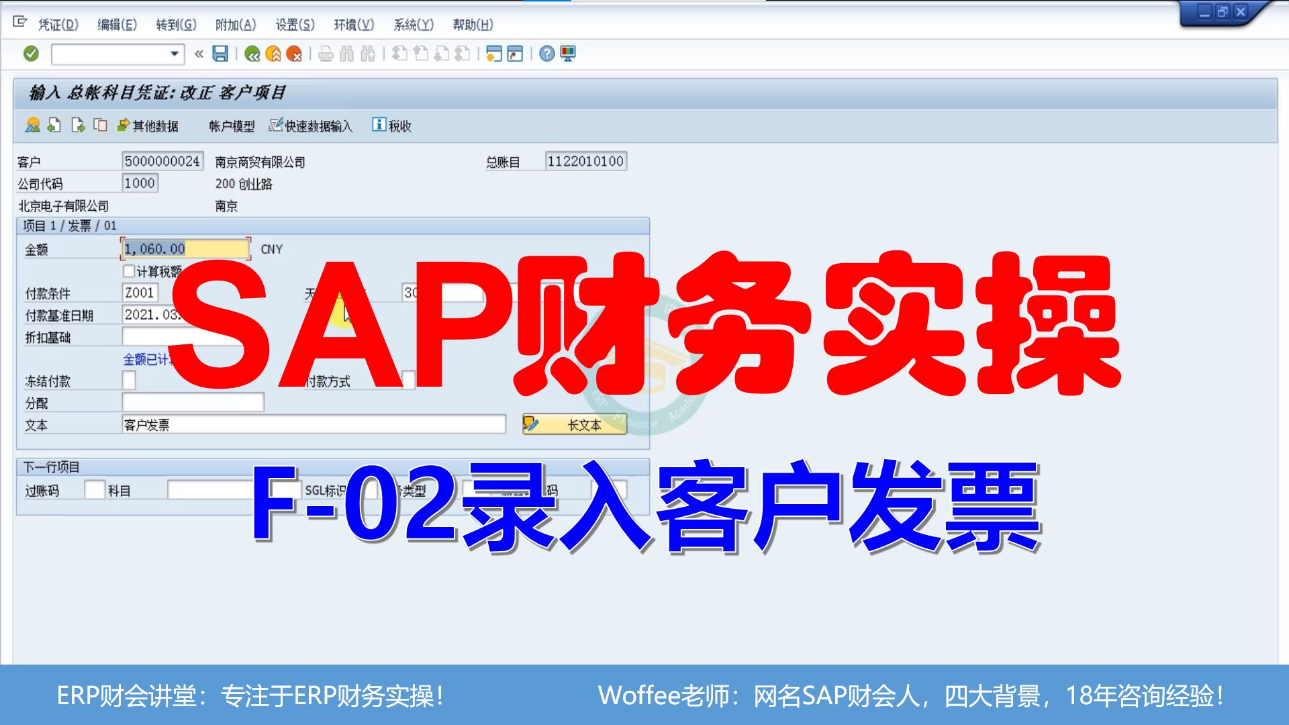Viewport: 1289px width, 725px height.
Task: Toggle the 冻结付款 checkbox field
Action: click(129, 381)
